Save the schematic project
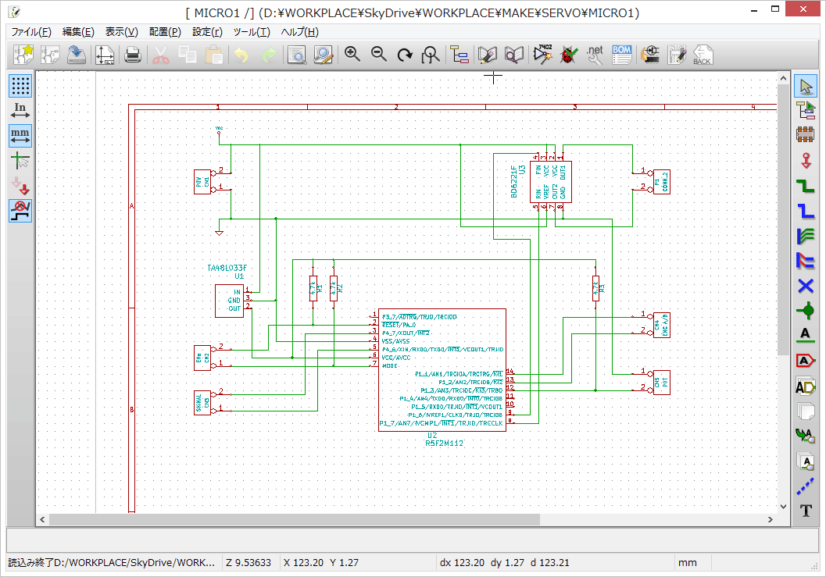The height and width of the screenshot is (577, 826). pos(77,55)
